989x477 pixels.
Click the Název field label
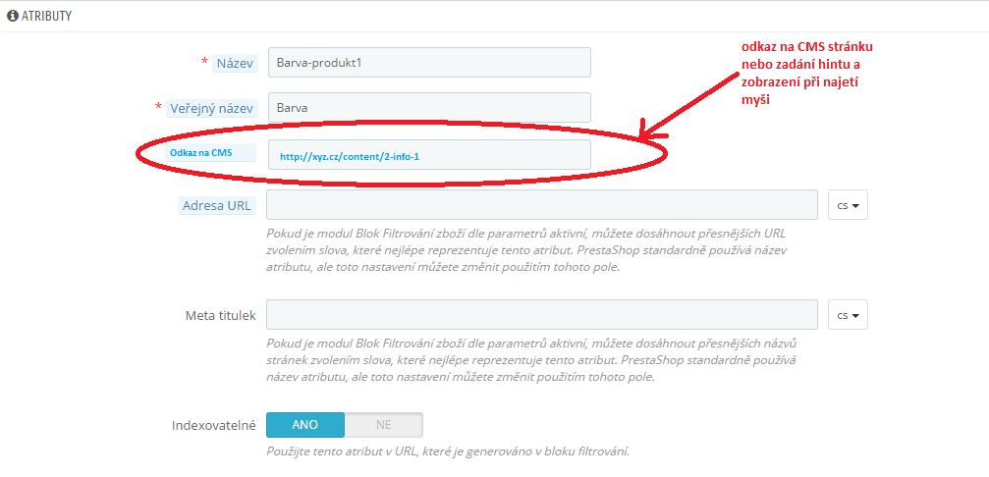click(x=235, y=62)
